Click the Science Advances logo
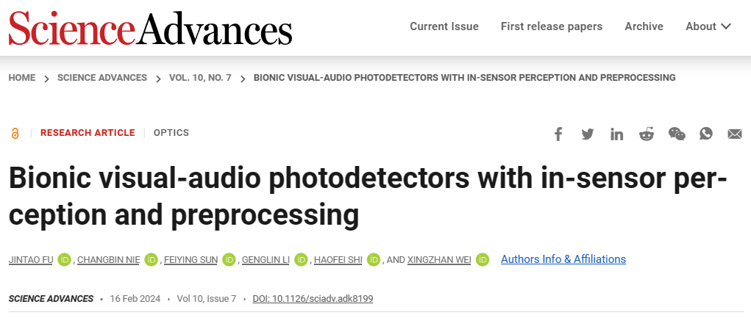 click(150, 29)
